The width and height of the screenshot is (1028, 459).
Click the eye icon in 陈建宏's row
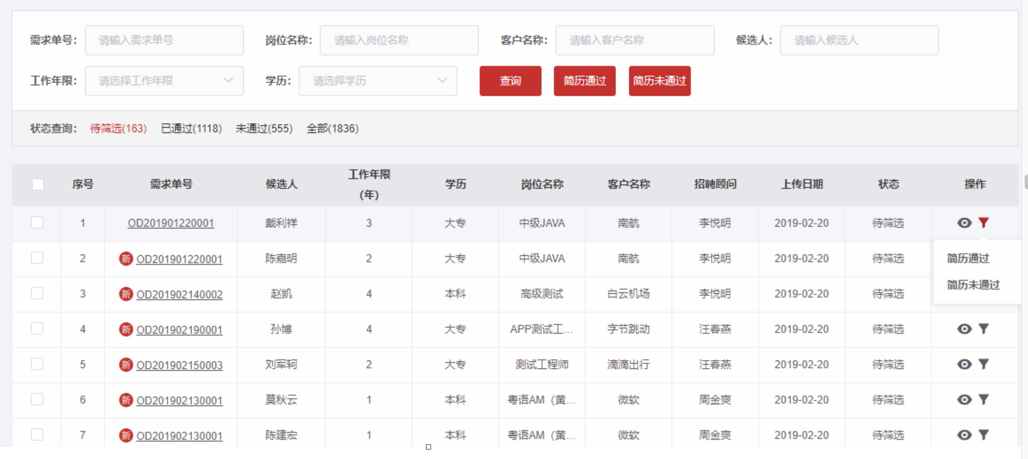click(x=964, y=435)
